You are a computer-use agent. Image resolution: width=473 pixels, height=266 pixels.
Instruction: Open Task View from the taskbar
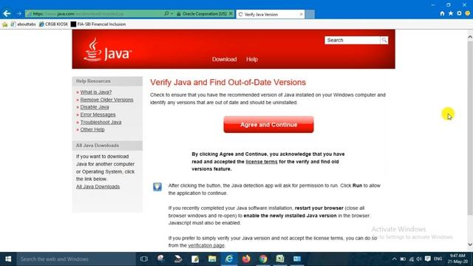click(x=144, y=259)
